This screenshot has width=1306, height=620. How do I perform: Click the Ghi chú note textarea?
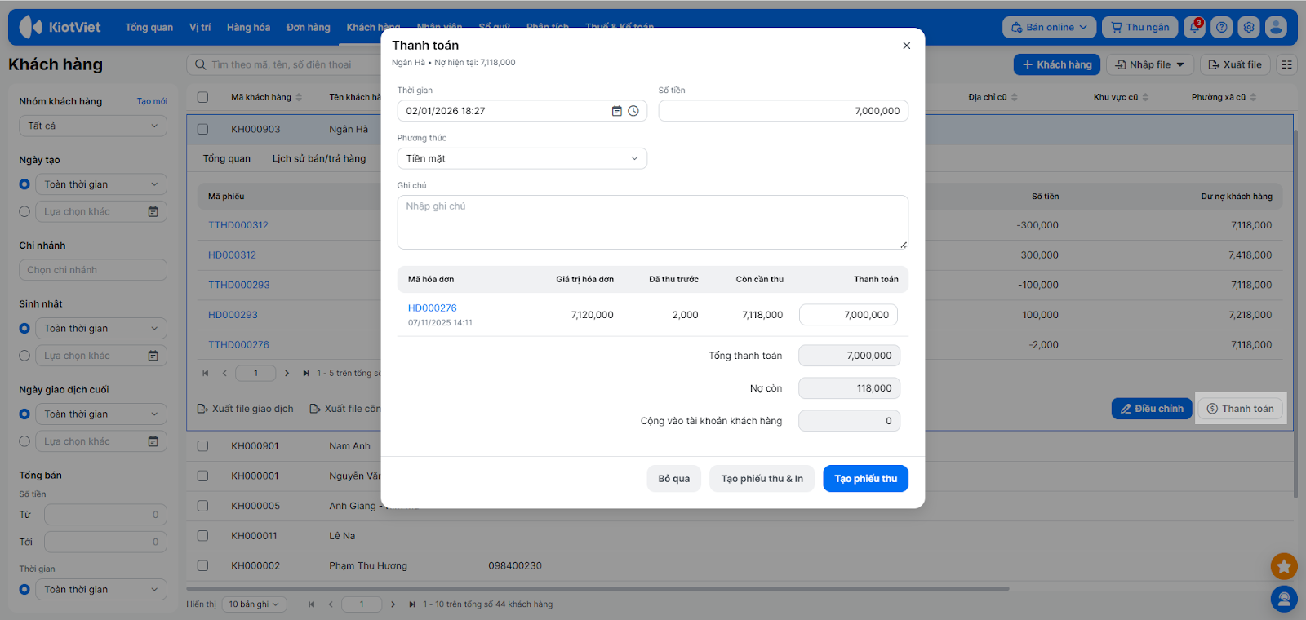pyautogui.click(x=653, y=222)
